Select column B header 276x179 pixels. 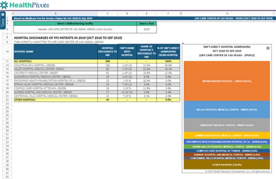(56, 14)
